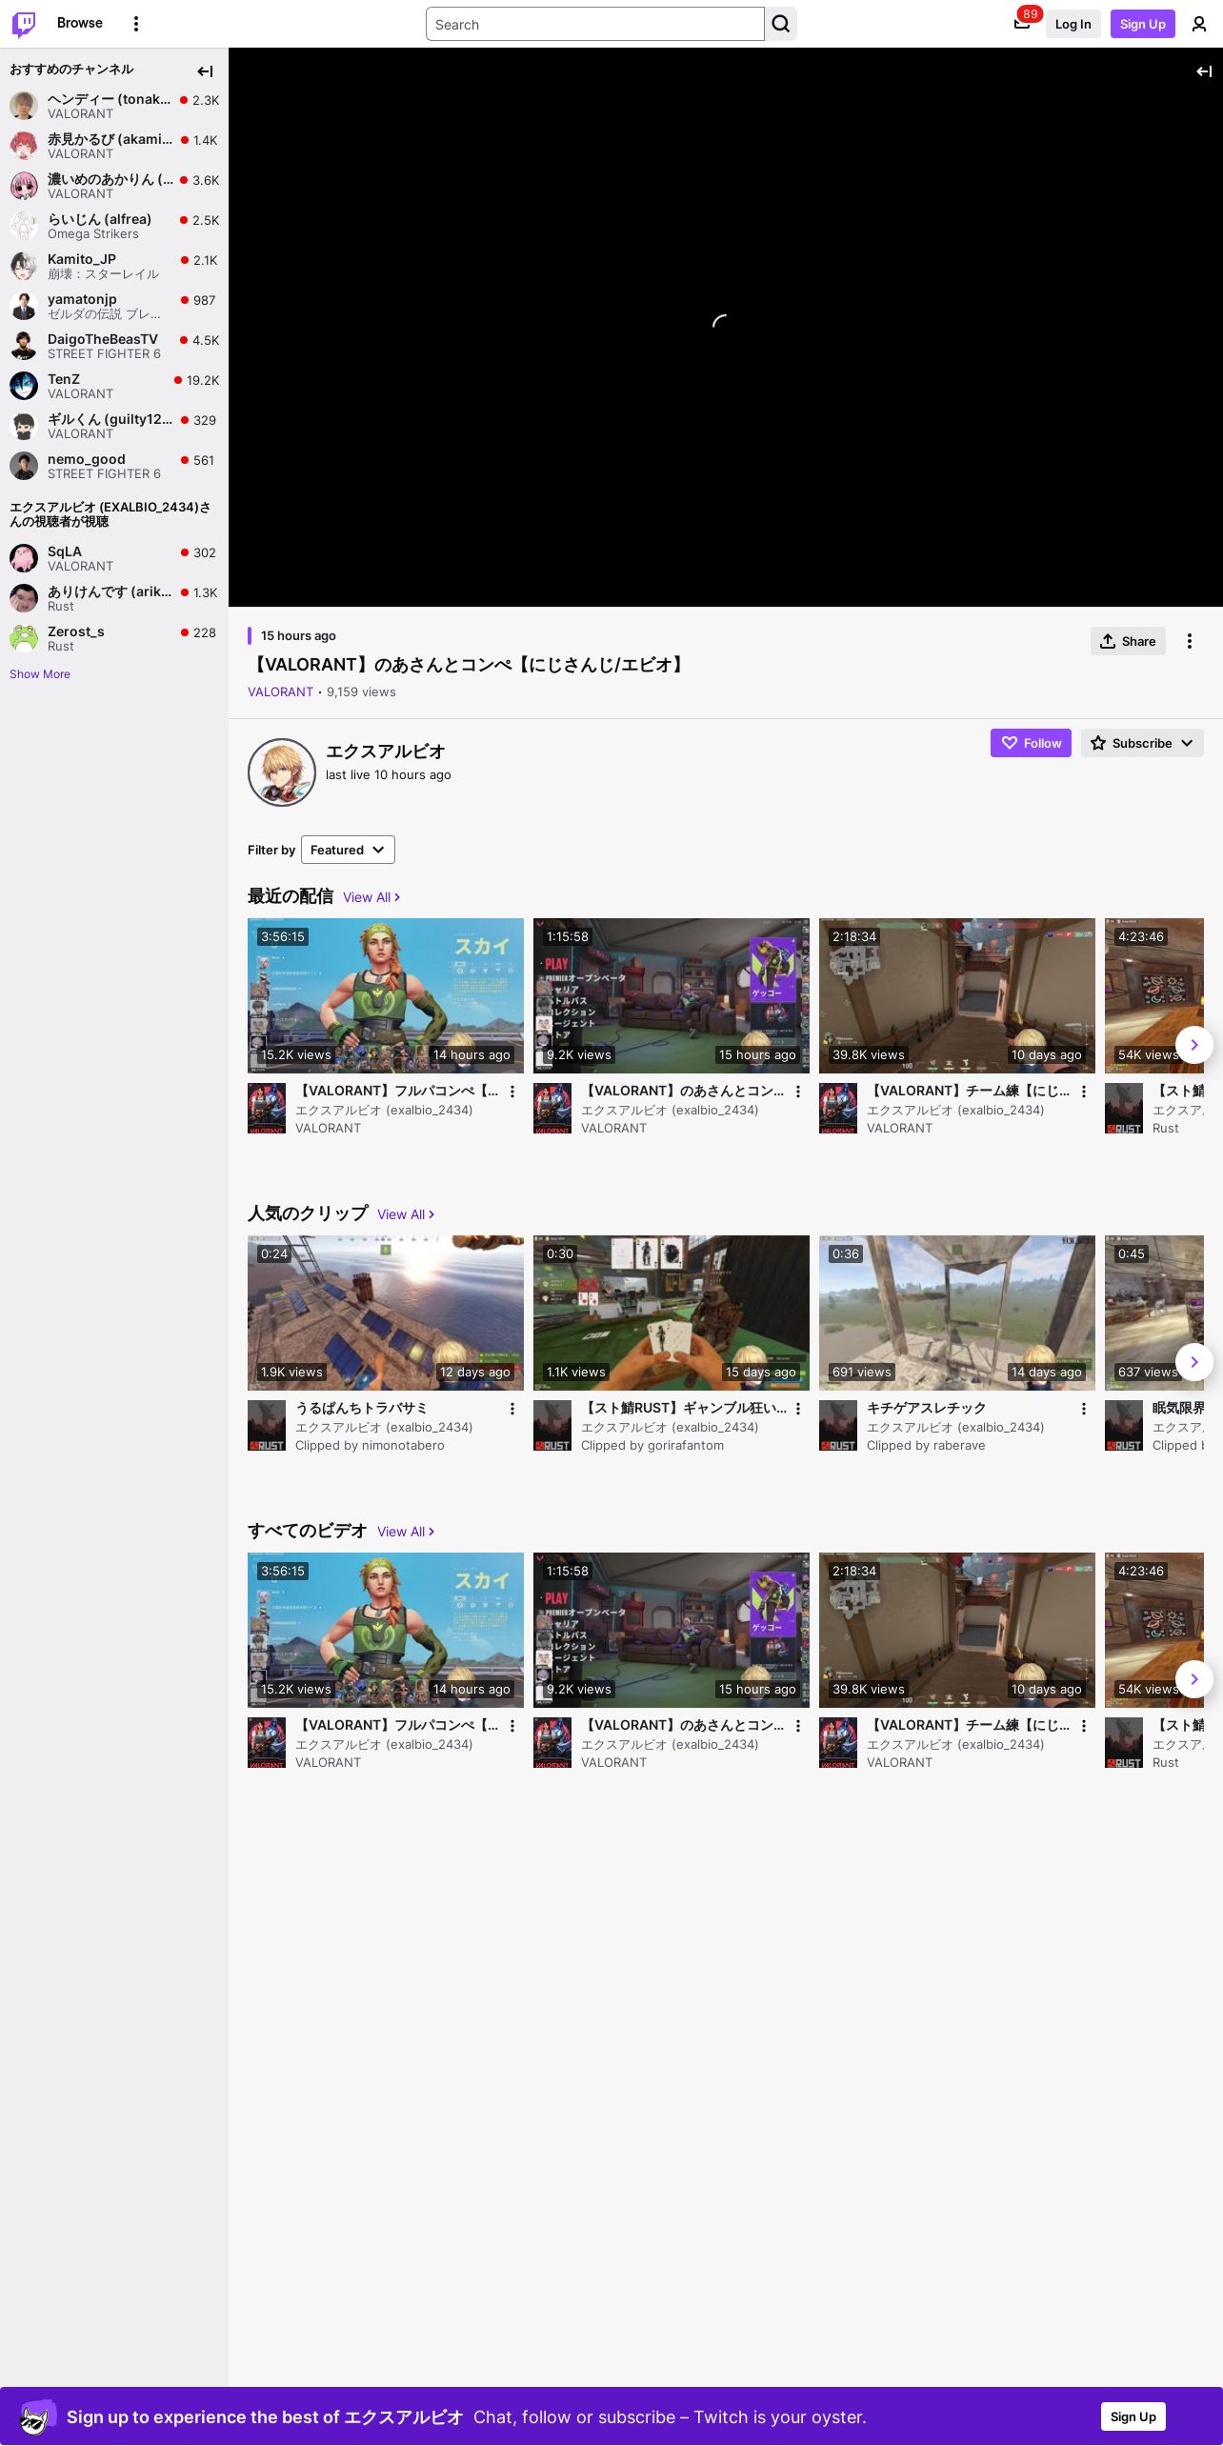Open options for チーム練 video in 最近の配信
This screenshot has width=1223, height=2446.
click(1084, 1092)
